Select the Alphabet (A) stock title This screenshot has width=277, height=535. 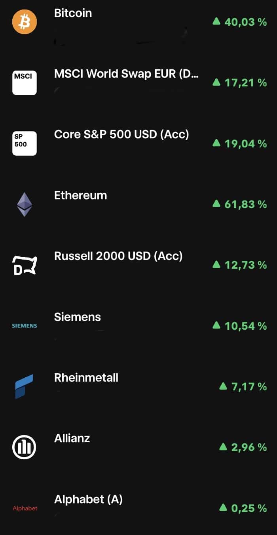pos(88,499)
